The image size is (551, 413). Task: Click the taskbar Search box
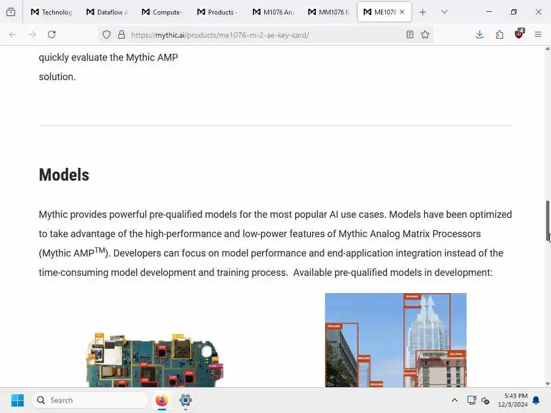coord(90,400)
